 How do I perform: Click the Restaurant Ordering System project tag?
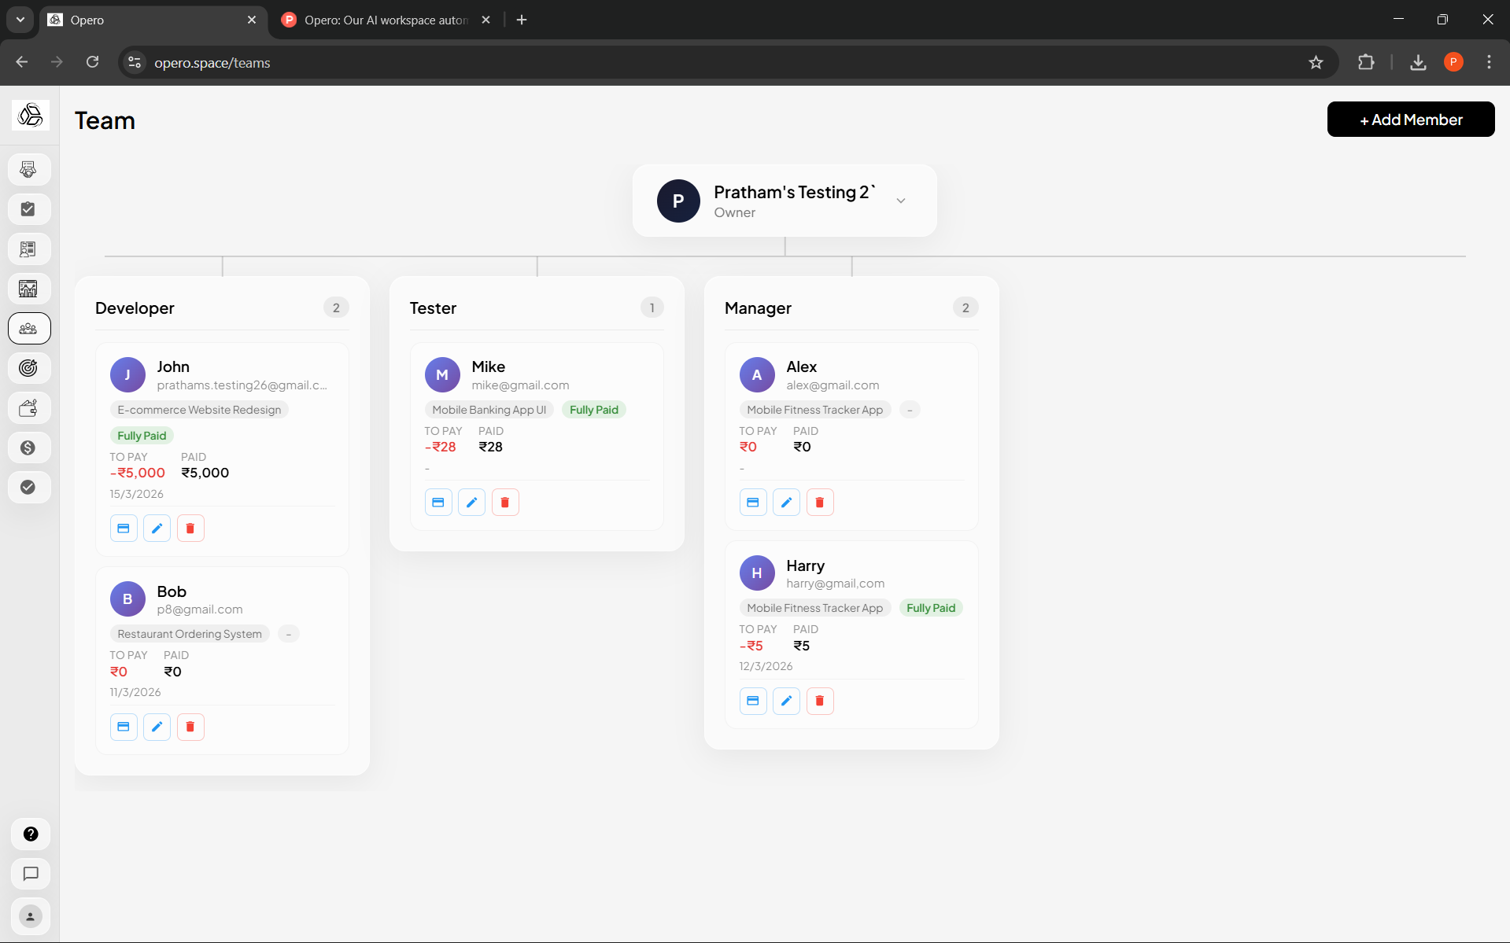tap(190, 634)
